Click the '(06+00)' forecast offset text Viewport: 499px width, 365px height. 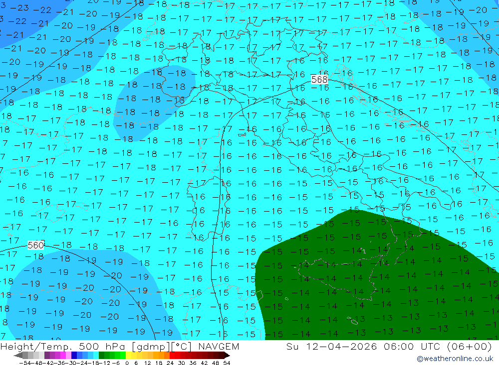pyautogui.click(x=470, y=346)
